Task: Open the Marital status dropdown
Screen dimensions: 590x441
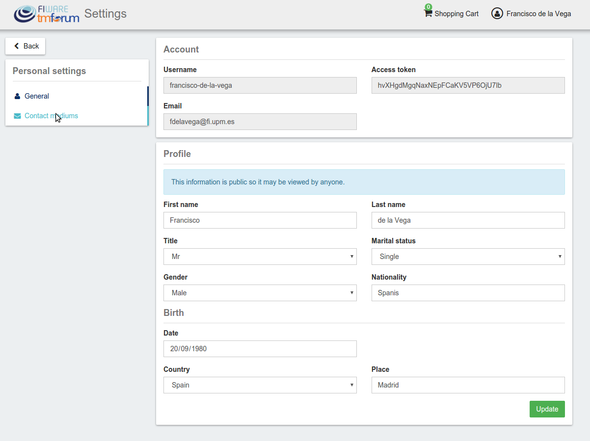Action: click(468, 257)
